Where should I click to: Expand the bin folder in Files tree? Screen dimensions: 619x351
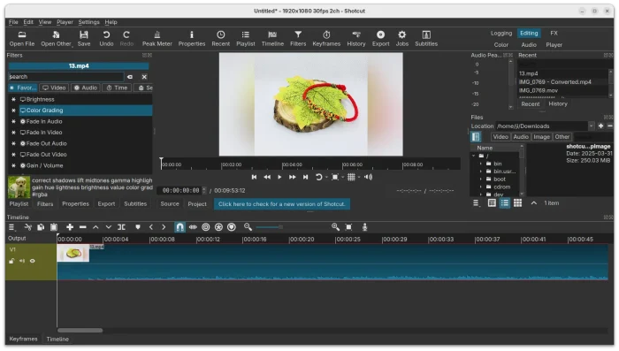[x=480, y=164]
